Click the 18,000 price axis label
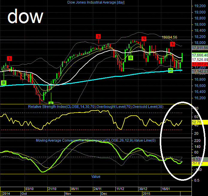Viewport: 208px width, 196px height. (200, 43)
